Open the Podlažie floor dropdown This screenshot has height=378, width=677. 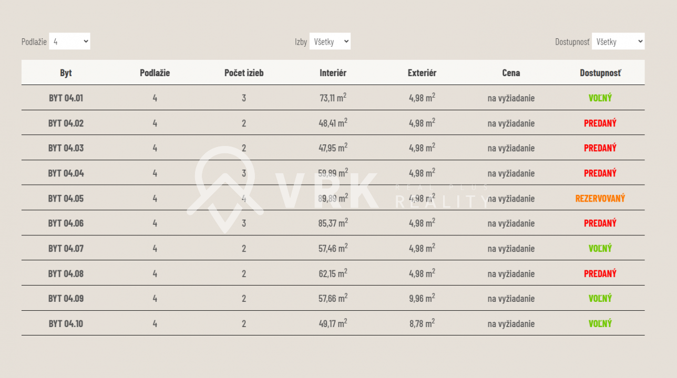tap(69, 41)
